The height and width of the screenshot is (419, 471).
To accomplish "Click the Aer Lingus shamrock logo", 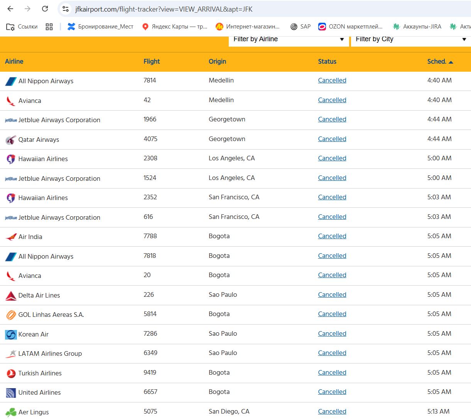I will point(11,412).
